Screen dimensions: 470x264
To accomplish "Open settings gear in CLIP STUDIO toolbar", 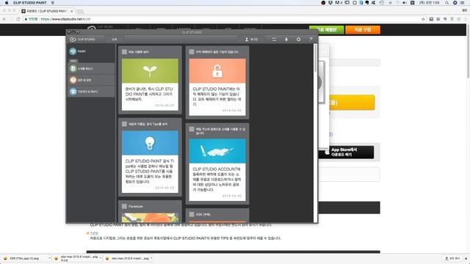I will pyautogui.click(x=299, y=39).
